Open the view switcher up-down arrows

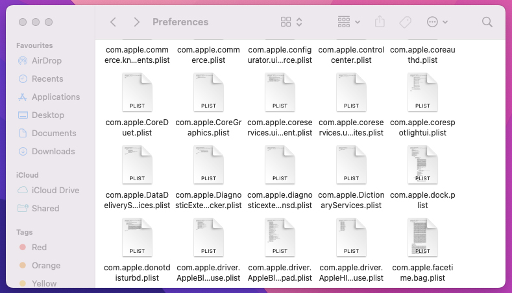[299, 22]
